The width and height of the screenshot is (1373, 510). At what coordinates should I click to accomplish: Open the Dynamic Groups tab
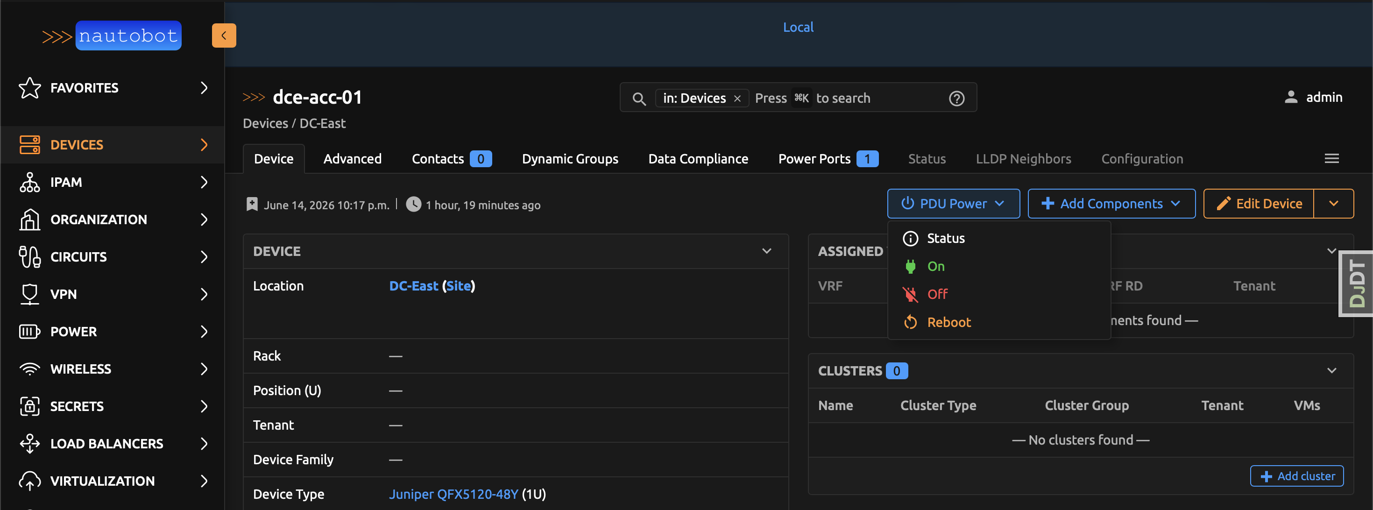(x=570, y=159)
